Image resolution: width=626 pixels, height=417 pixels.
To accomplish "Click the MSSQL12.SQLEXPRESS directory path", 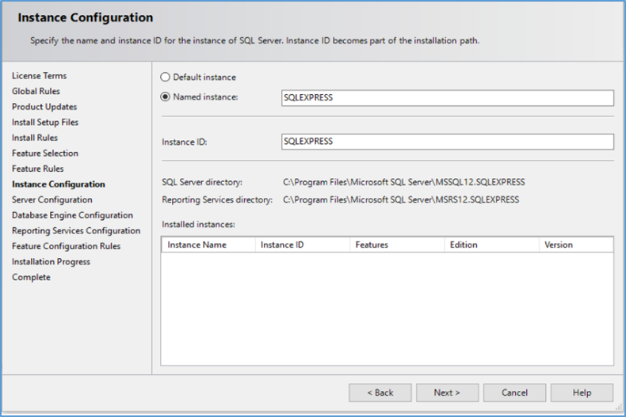I will [x=403, y=182].
